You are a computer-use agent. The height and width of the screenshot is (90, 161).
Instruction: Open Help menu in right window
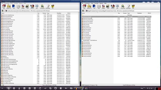click(x=105, y=3)
